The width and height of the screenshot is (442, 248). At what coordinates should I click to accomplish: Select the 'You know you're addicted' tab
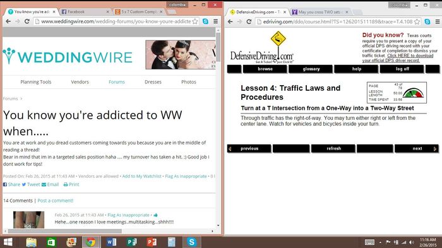click(x=32, y=12)
